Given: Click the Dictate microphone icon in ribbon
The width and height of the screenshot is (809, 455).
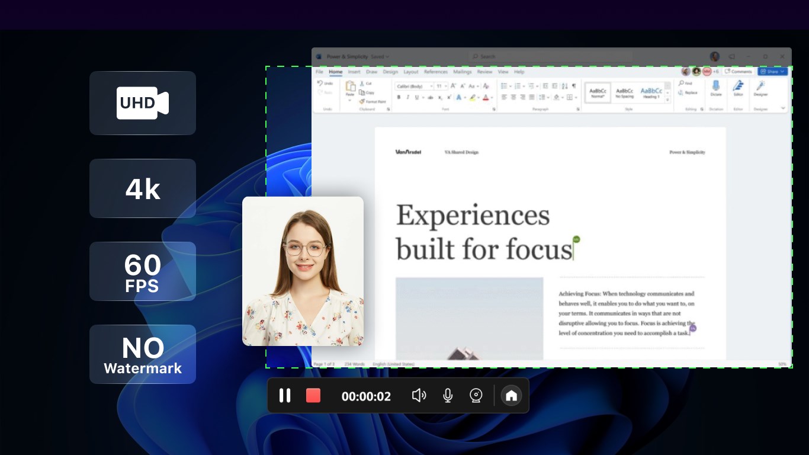Looking at the screenshot, I should click(716, 88).
